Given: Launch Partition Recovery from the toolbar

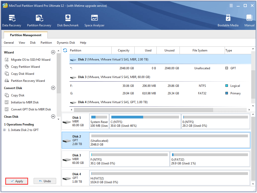Looking at the screenshot, I should (39, 21).
